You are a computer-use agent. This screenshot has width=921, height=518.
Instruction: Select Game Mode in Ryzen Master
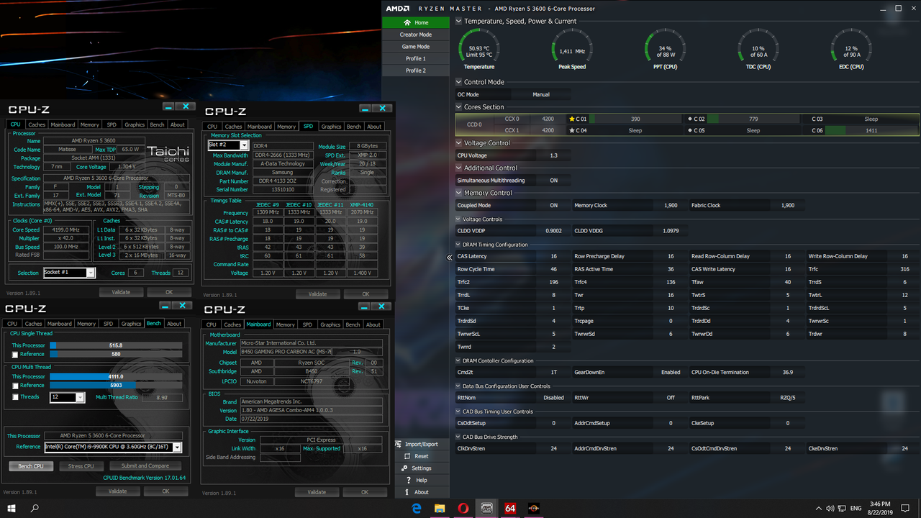415,46
